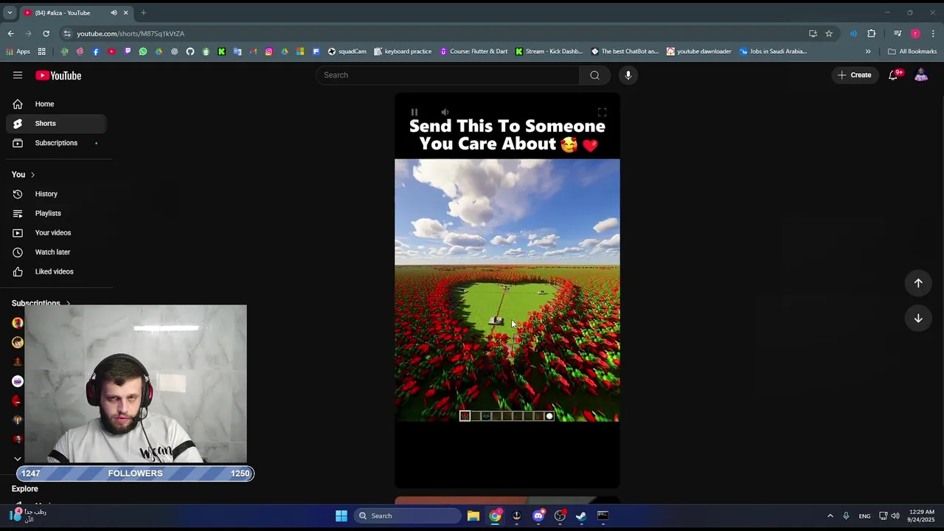The width and height of the screenshot is (944, 531).
Task: Mute the Short's volume
Action: click(x=445, y=112)
